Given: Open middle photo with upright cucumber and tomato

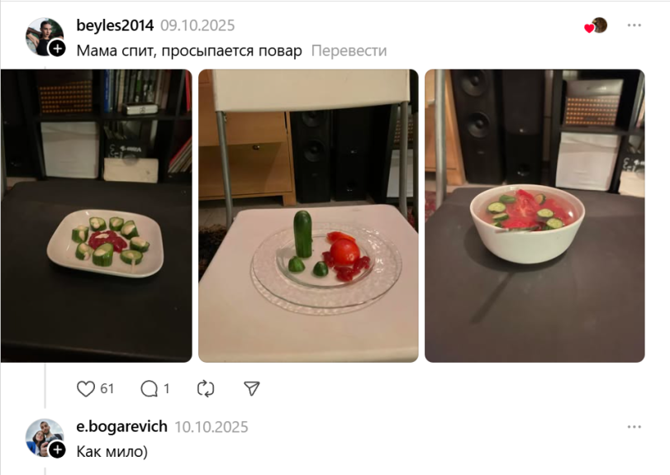Looking at the screenshot, I should [308, 216].
